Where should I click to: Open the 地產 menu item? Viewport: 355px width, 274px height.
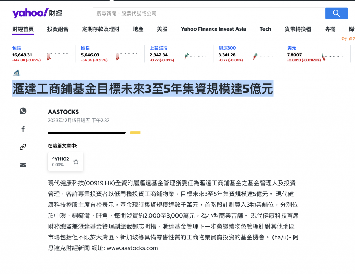[x=138, y=29]
